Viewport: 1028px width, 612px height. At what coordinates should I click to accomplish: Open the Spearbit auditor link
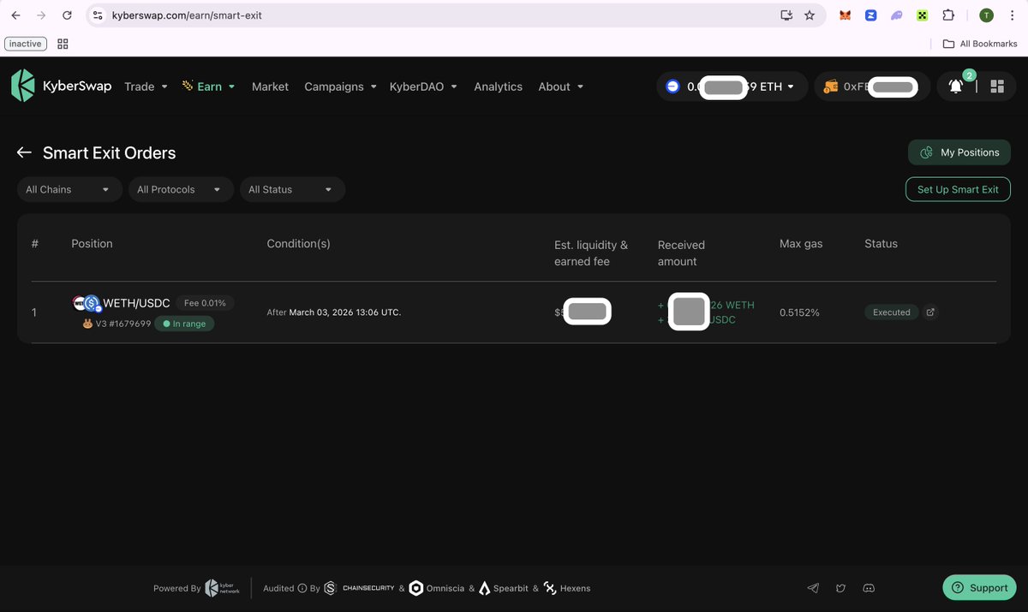(x=503, y=588)
